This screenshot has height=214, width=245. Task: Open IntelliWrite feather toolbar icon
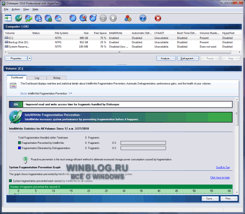pos(19,18)
